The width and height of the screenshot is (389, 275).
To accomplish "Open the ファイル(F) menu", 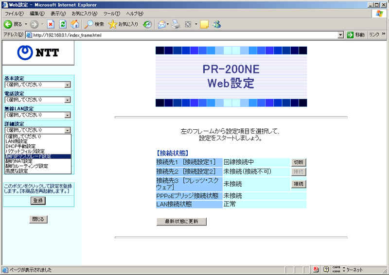I will [x=15, y=14].
